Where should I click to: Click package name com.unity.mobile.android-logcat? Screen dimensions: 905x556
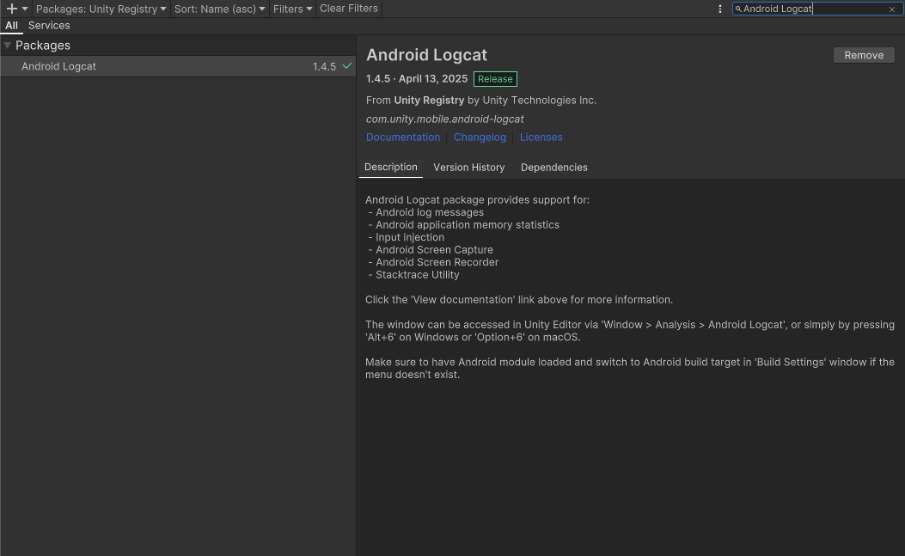(x=445, y=119)
